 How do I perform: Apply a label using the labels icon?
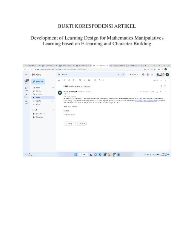click(100, 80)
